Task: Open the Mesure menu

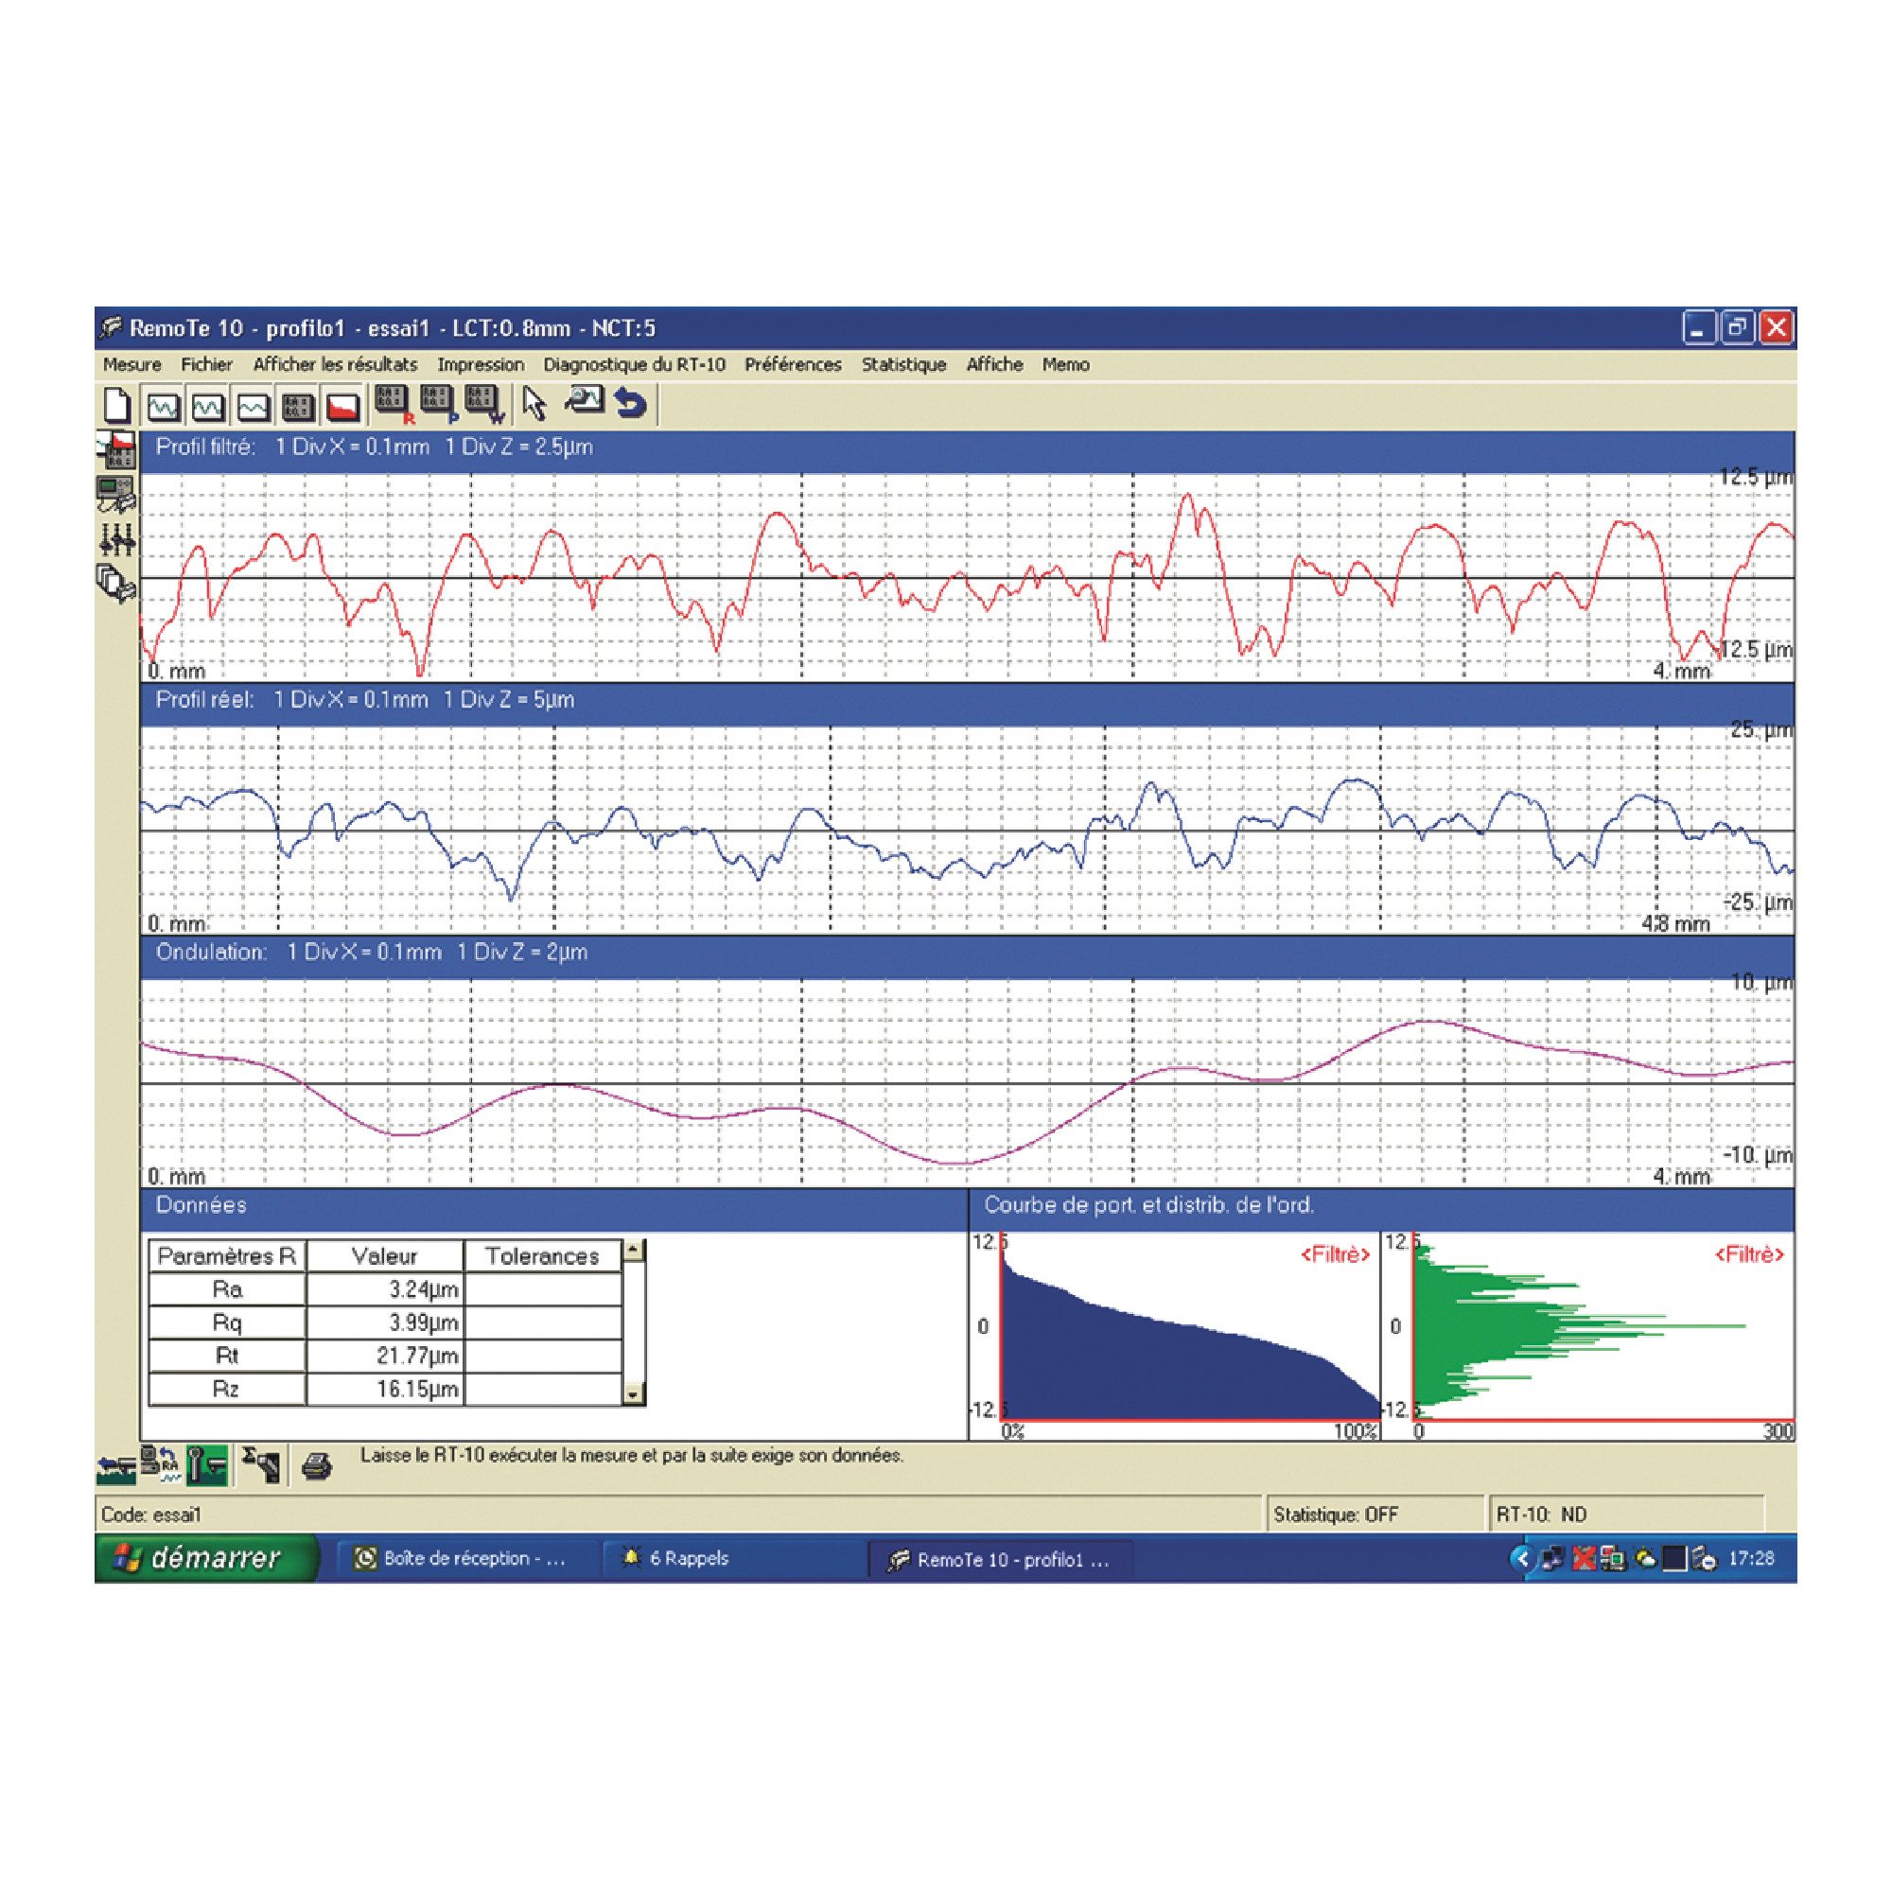Action: click(131, 364)
